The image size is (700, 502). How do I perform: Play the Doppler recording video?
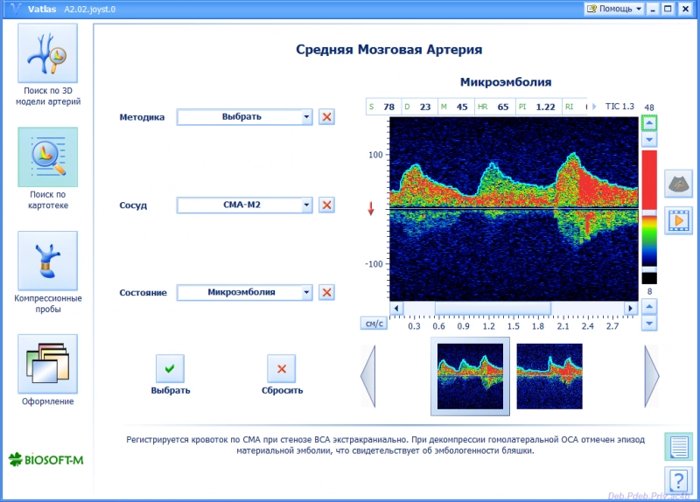(x=678, y=220)
